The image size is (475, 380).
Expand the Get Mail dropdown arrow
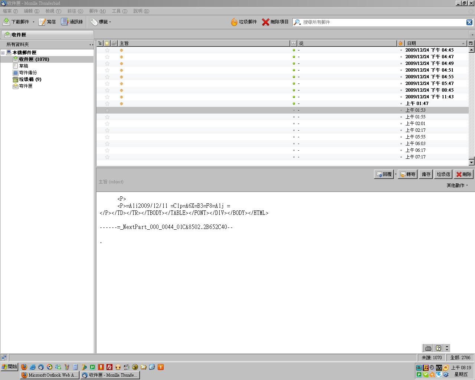coord(33,22)
